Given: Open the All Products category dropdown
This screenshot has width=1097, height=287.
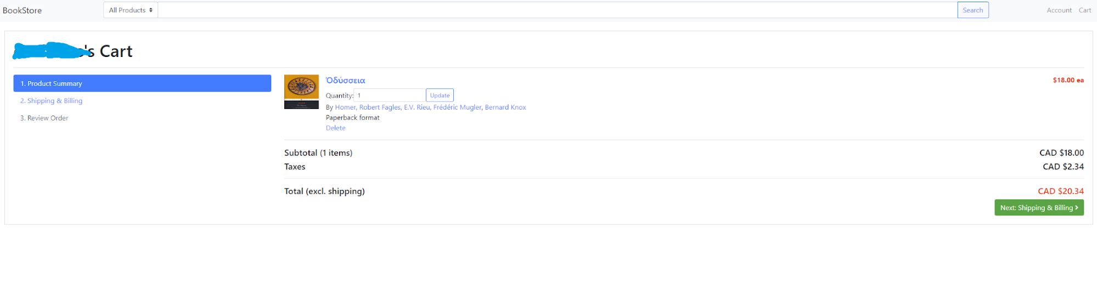Looking at the screenshot, I should pos(131,10).
